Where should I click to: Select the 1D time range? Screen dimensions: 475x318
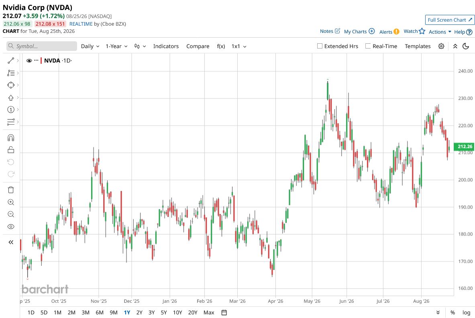click(31, 312)
